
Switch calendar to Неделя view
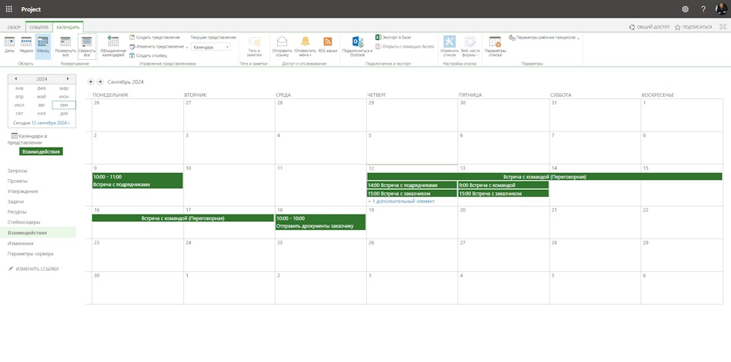[x=26, y=45]
